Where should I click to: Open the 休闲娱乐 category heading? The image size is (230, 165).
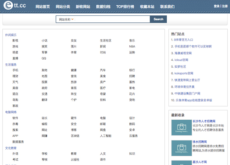11,35
